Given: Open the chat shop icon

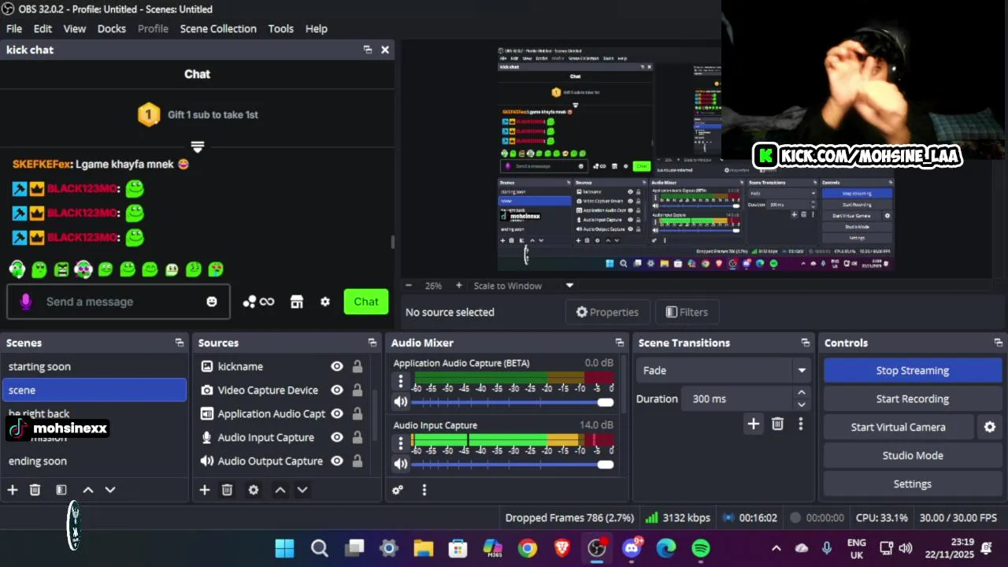Looking at the screenshot, I should pyautogui.click(x=297, y=302).
